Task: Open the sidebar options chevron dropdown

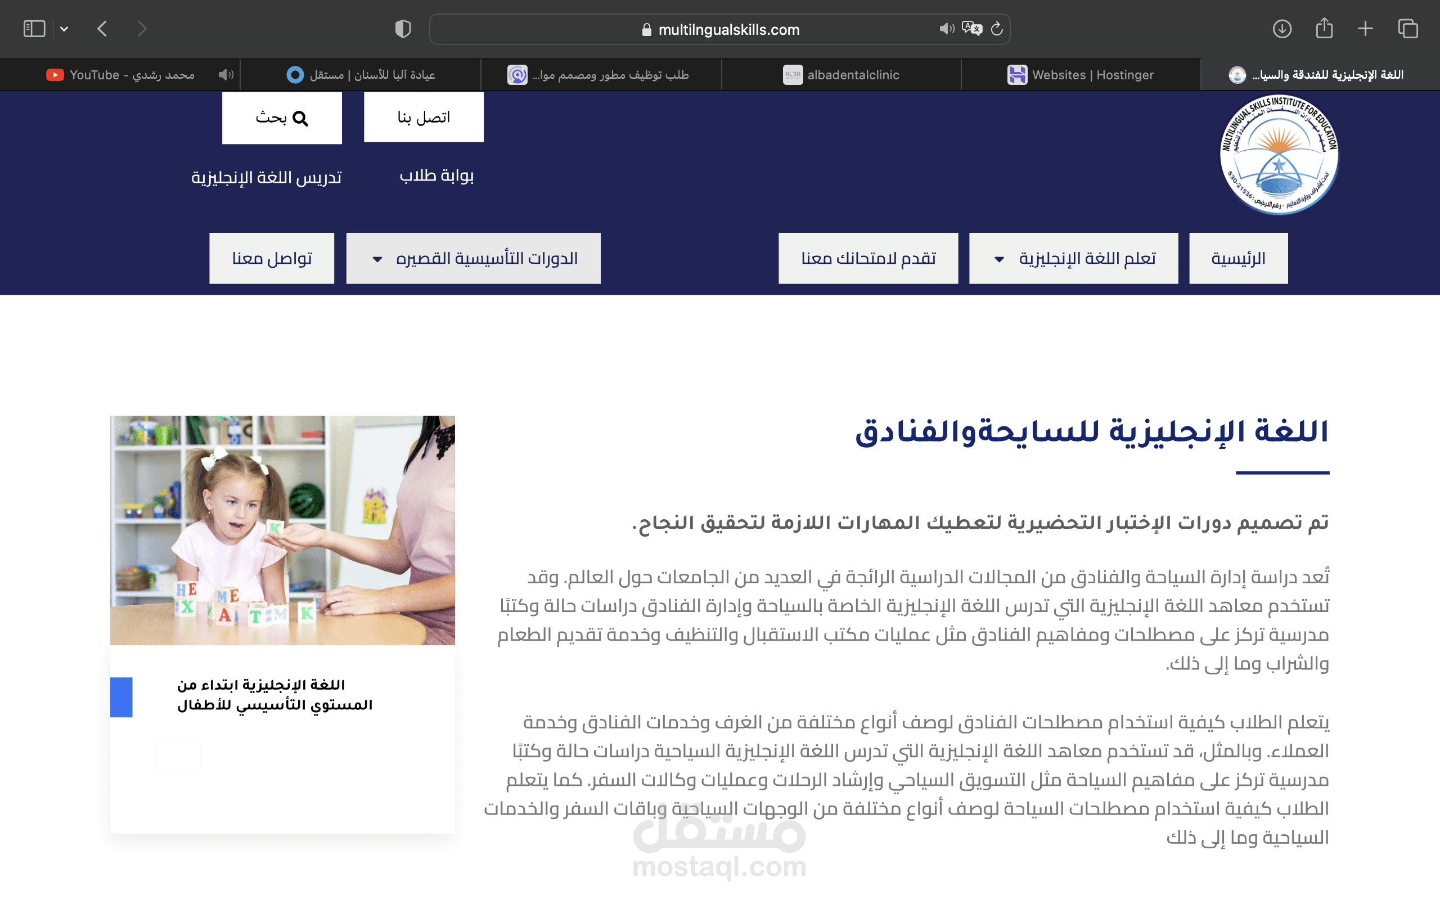Action: 64,29
